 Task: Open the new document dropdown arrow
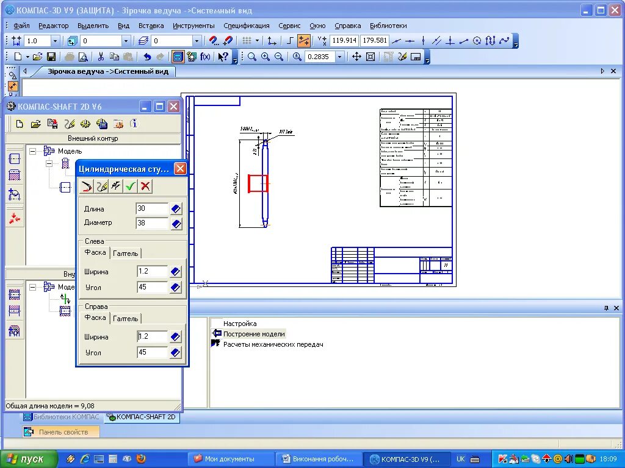click(27, 57)
